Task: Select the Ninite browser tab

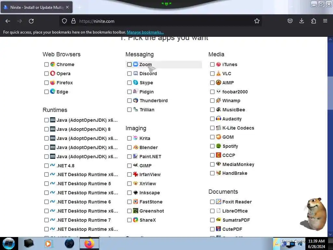Action: (36, 7)
